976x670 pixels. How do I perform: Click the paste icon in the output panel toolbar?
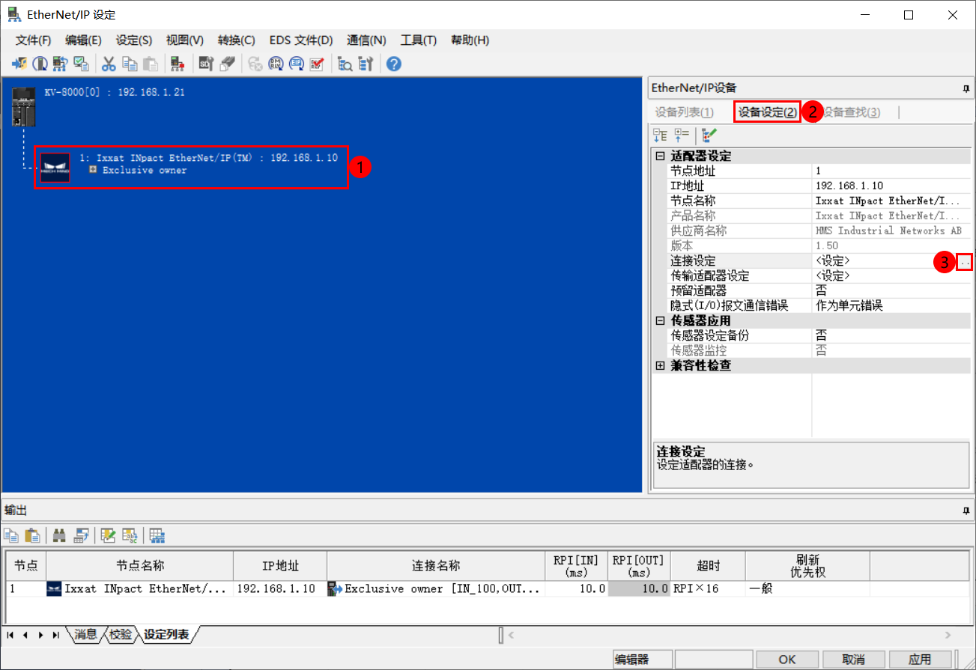pyautogui.click(x=32, y=535)
